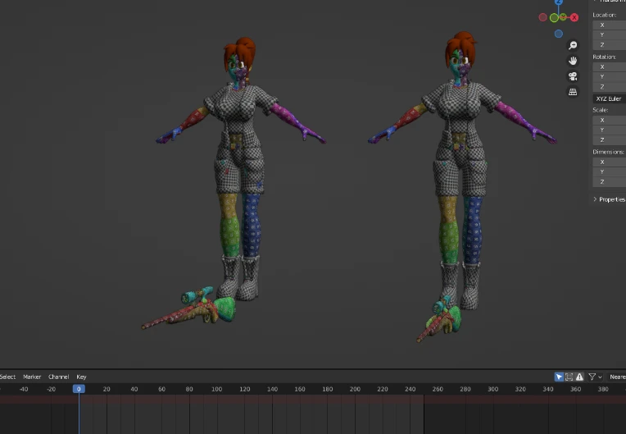Click the Location: label
Viewport: 626px width, 434px height.
pyautogui.click(x=605, y=15)
